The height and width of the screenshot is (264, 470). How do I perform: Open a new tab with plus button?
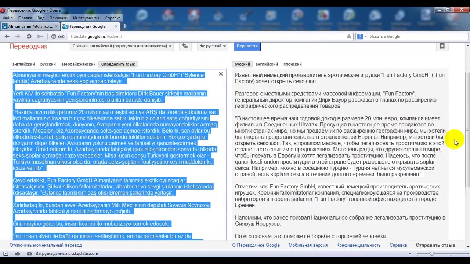point(125,26)
